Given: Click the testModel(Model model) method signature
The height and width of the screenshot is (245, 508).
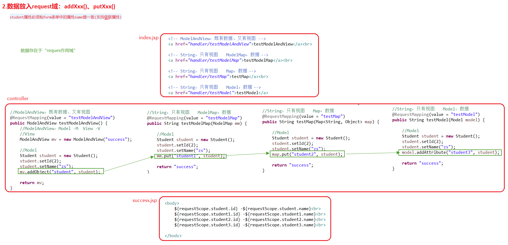Looking at the screenshot, I should [x=438, y=120].
